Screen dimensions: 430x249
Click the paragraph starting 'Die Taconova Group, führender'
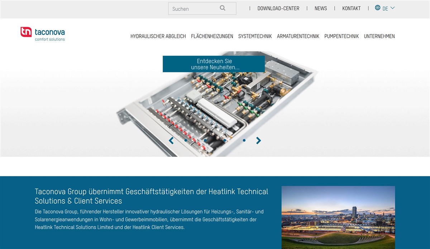pos(149,219)
